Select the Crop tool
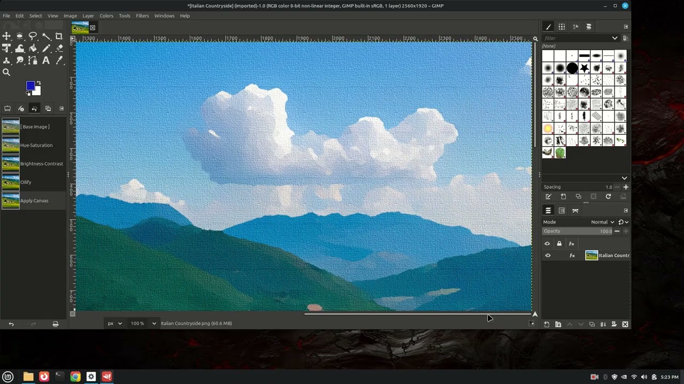The image size is (684, 384). (59, 36)
